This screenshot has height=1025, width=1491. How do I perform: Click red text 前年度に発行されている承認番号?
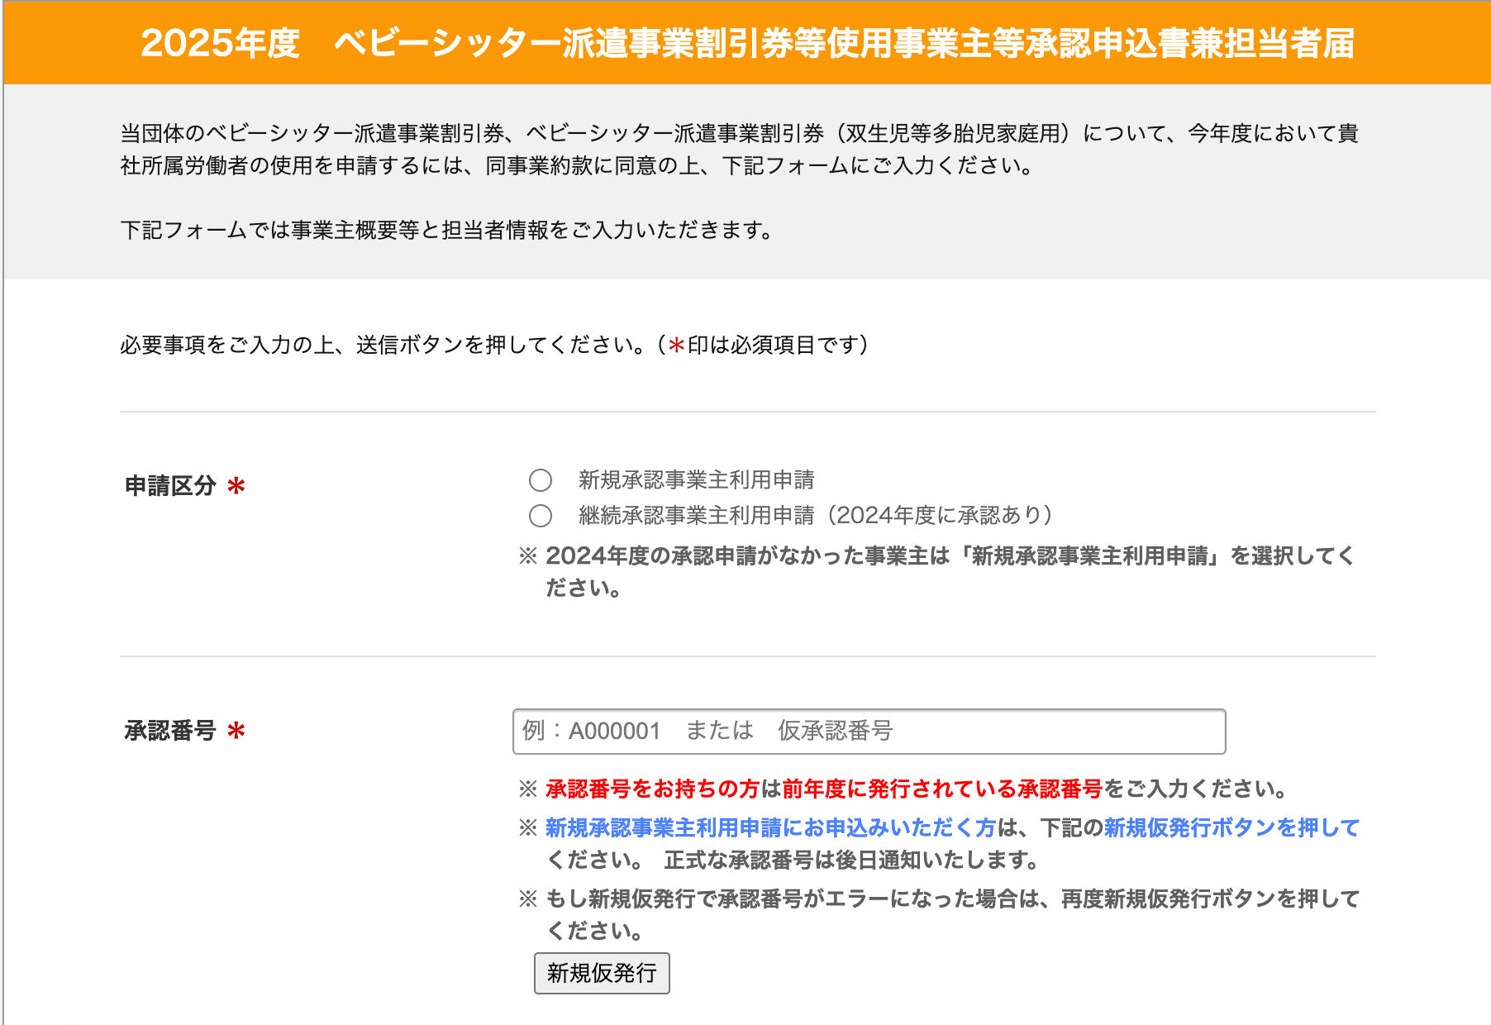pyautogui.click(x=942, y=789)
